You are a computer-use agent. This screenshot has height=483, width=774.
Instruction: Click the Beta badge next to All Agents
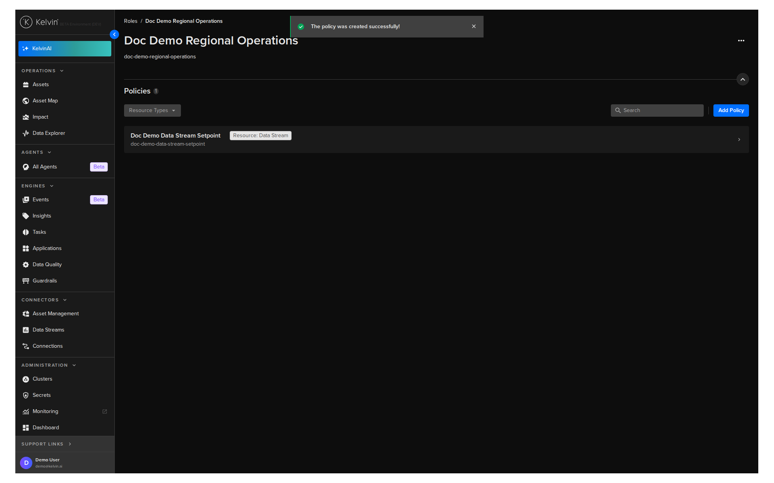click(99, 167)
